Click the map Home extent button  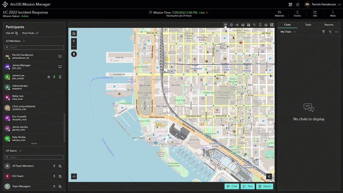[74, 34]
